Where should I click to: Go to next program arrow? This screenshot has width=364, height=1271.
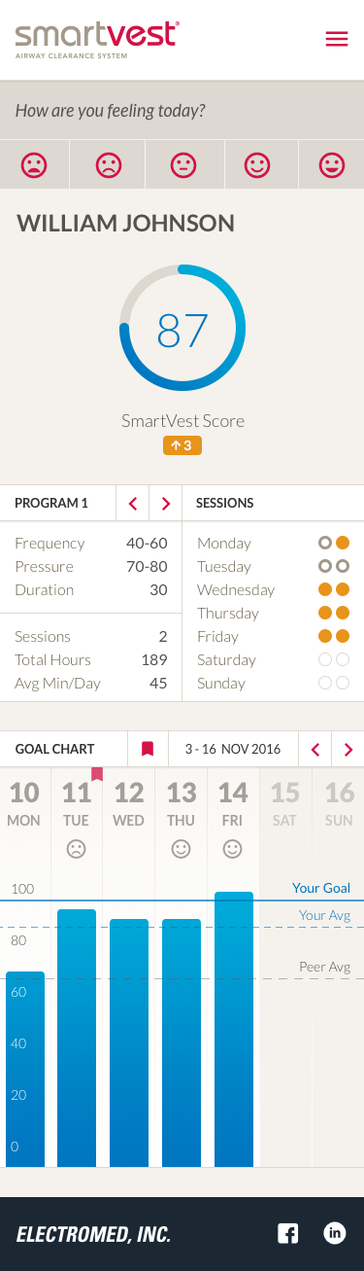tap(166, 504)
